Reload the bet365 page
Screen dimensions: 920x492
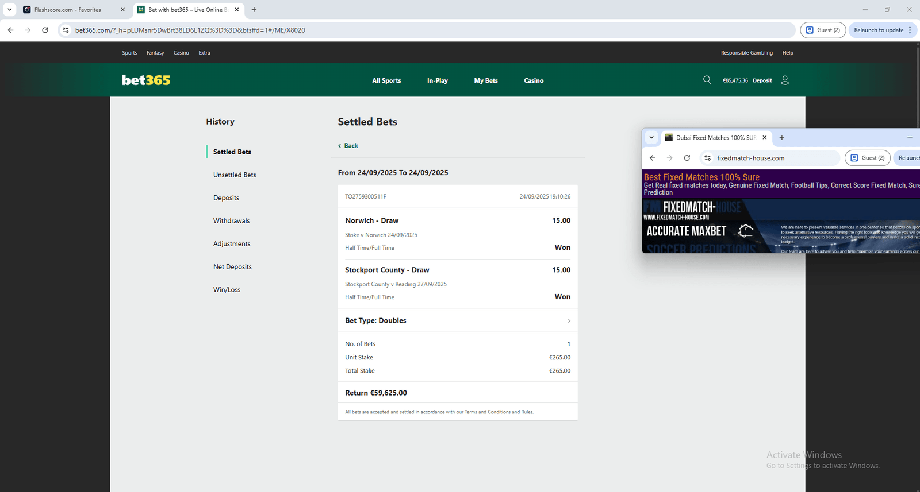click(45, 30)
